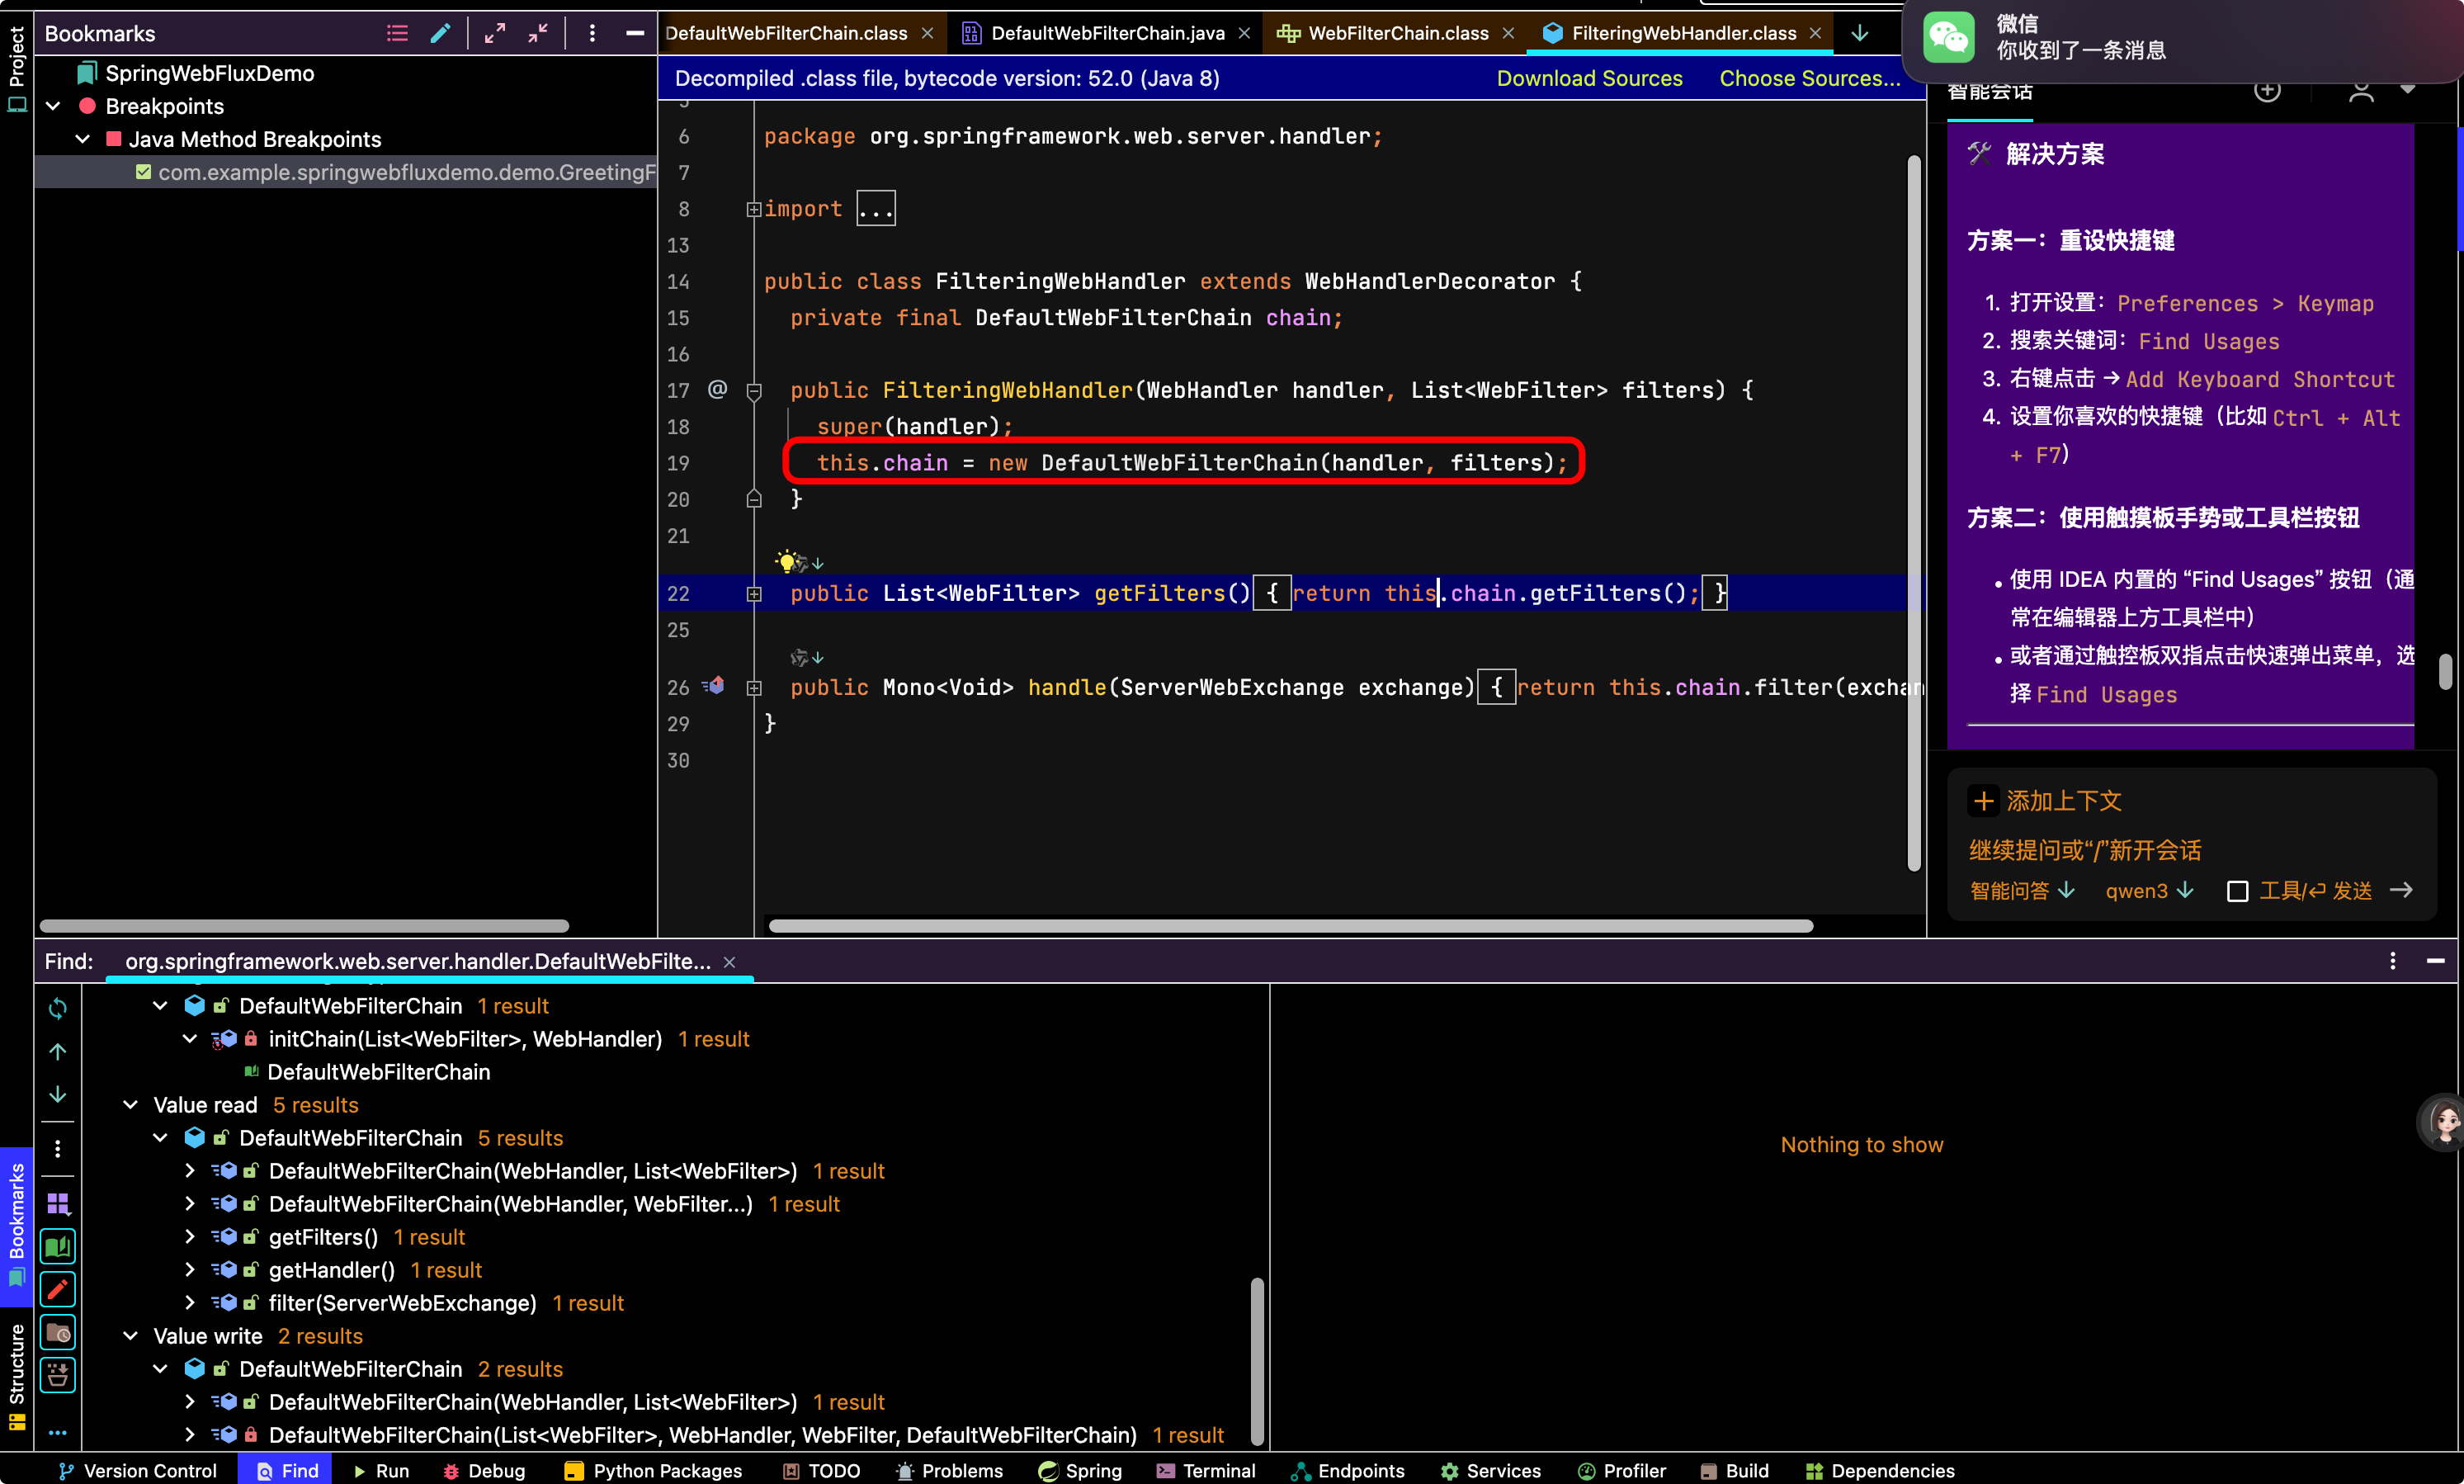Click collapse all icon in Bookmarks toolbar

pos(538,33)
